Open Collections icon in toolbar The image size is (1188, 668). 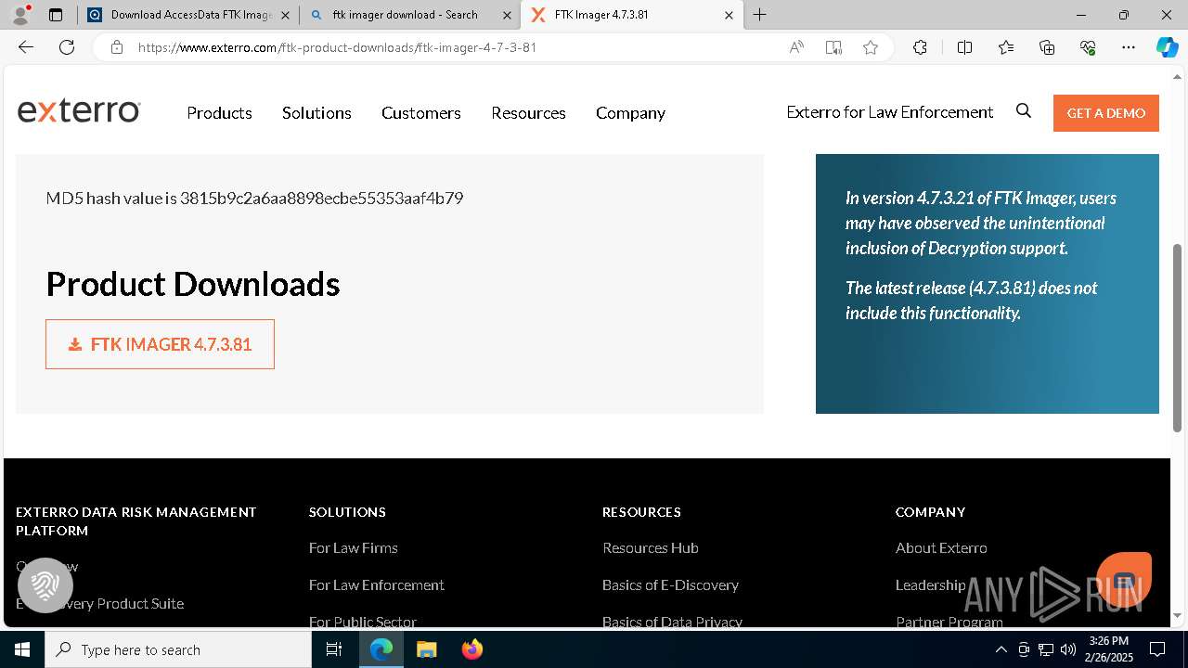[x=1047, y=47]
